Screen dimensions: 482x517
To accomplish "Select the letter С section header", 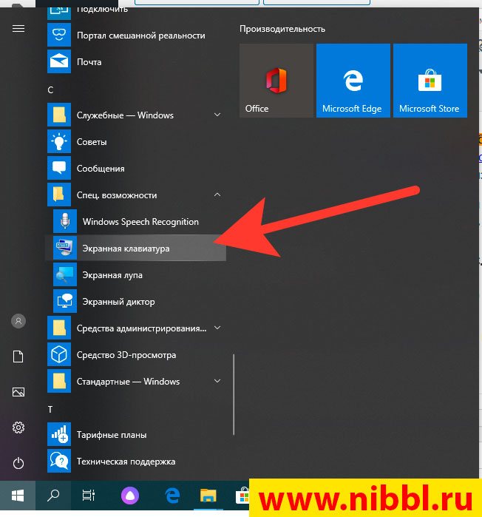I will click(x=50, y=89).
